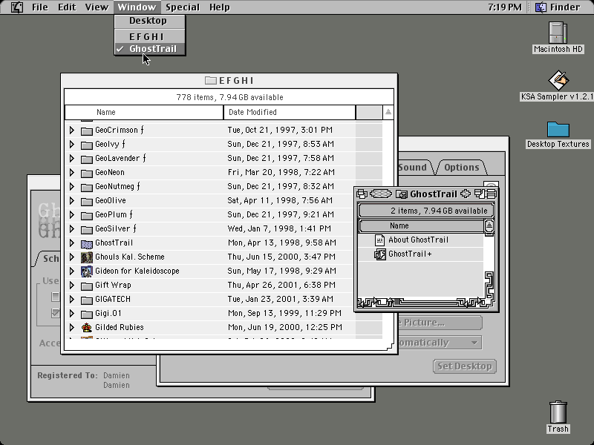
Task: Click sort order button in GhostTrail window
Action: point(489,226)
